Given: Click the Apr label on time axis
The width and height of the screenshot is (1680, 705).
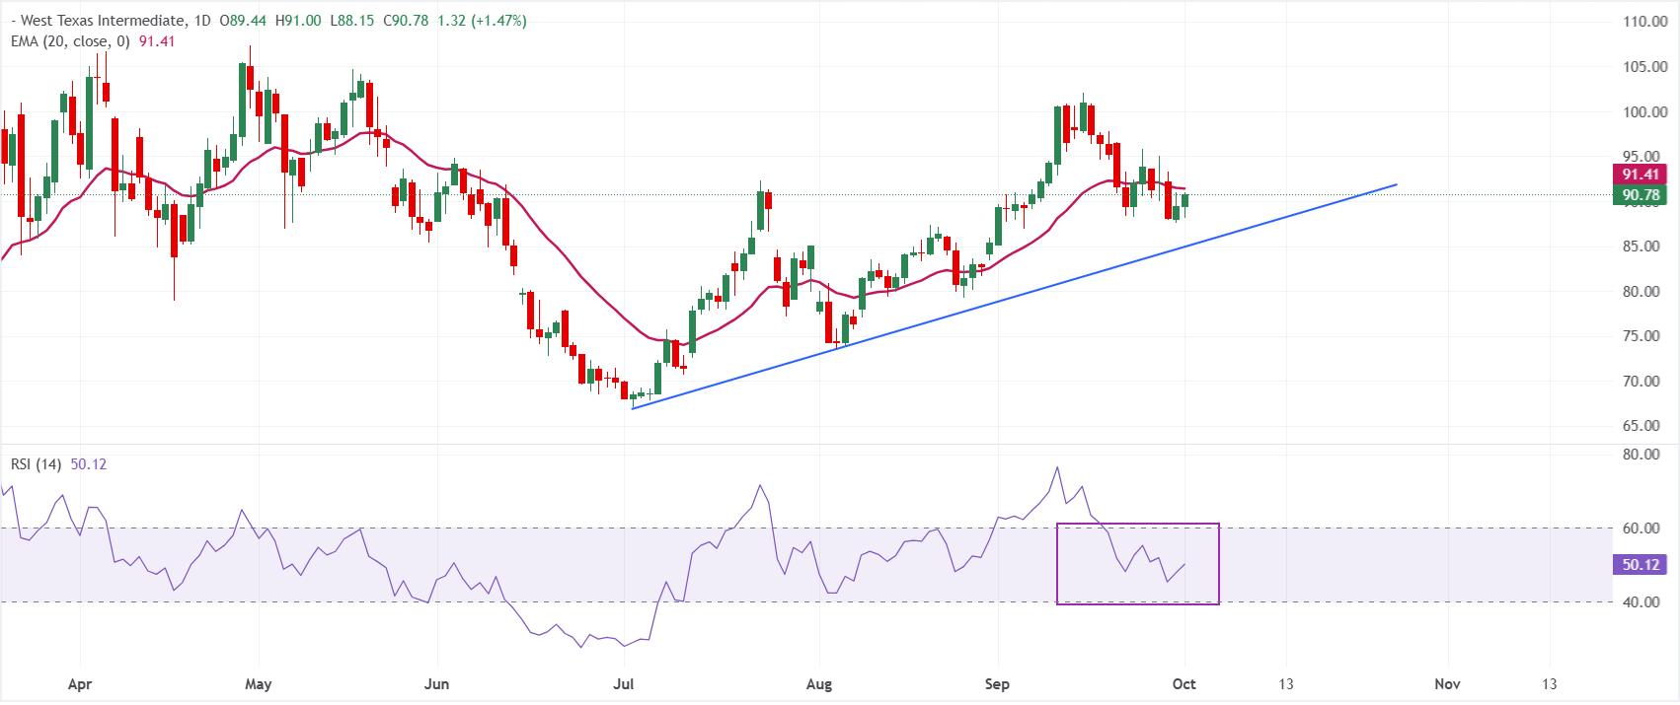Looking at the screenshot, I should [80, 684].
